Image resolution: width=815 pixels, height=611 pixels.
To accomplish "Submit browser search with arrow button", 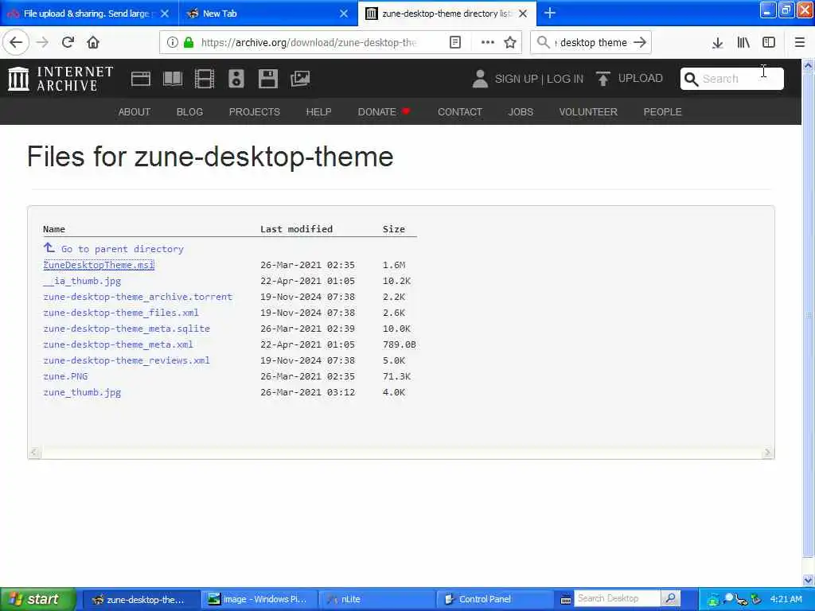I will (x=640, y=43).
